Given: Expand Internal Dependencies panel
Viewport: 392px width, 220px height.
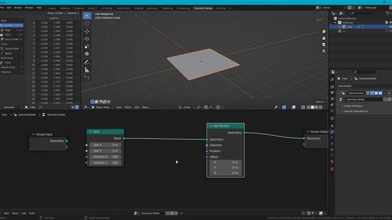Looking at the screenshot, I should [x=355, y=111].
